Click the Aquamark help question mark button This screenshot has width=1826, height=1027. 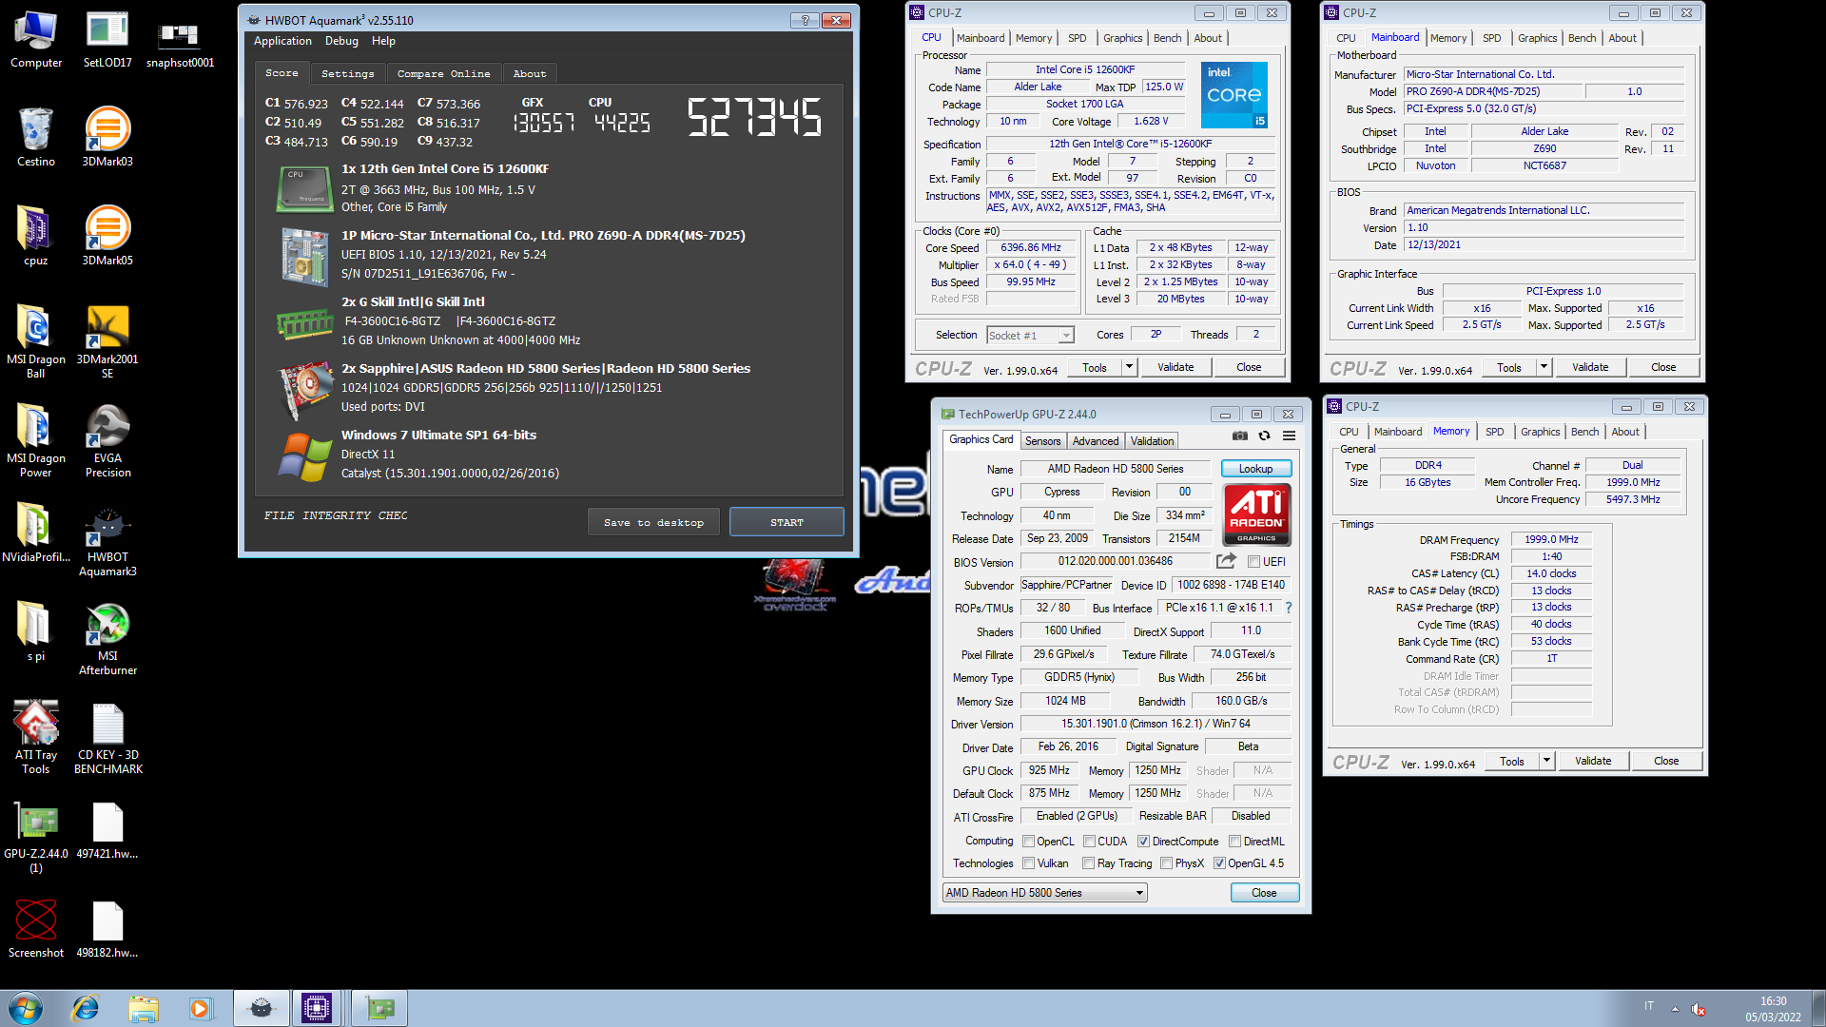805,20
